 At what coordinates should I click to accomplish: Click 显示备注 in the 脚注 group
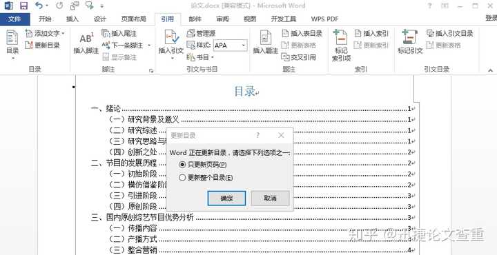[119, 57]
